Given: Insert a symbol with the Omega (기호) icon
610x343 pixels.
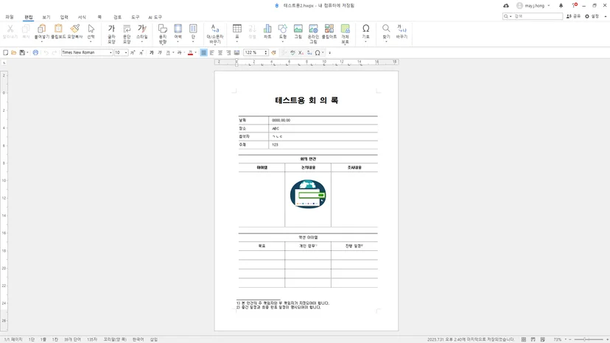Looking at the screenshot, I should pyautogui.click(x=365, y=29).
